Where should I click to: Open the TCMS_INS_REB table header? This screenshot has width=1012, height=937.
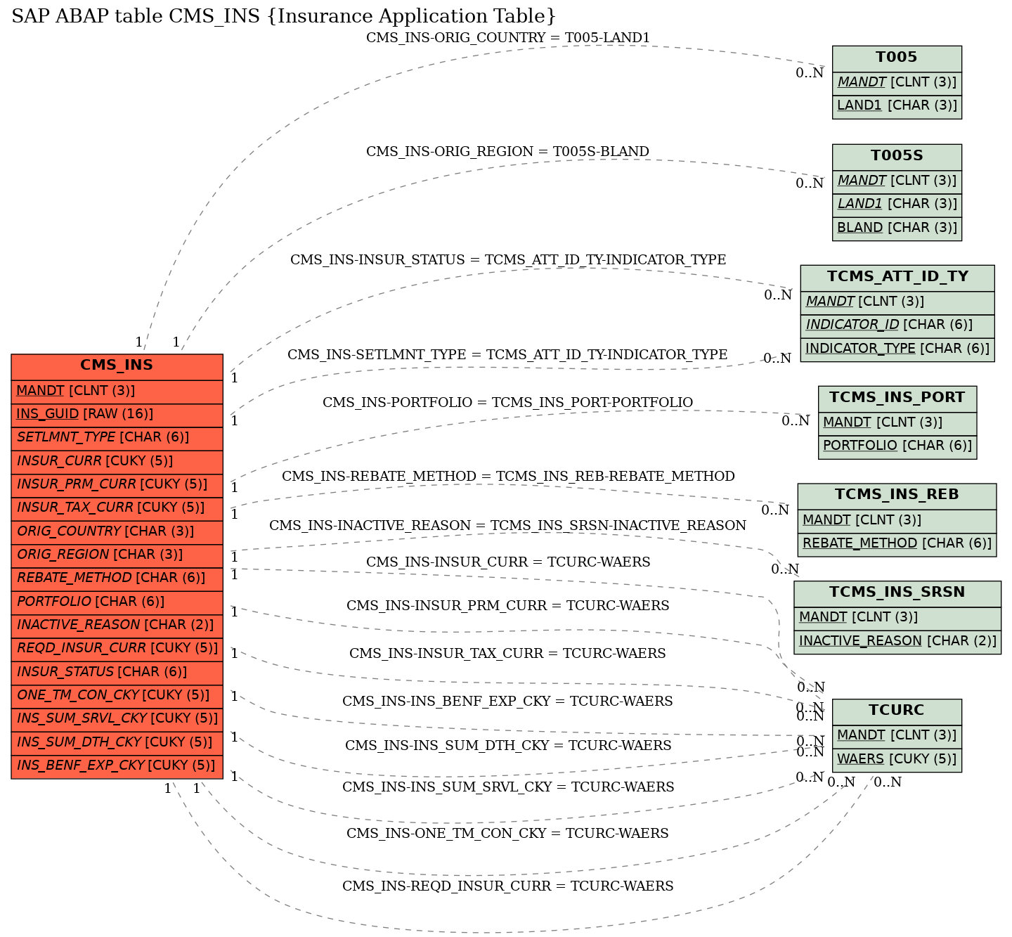897,496
